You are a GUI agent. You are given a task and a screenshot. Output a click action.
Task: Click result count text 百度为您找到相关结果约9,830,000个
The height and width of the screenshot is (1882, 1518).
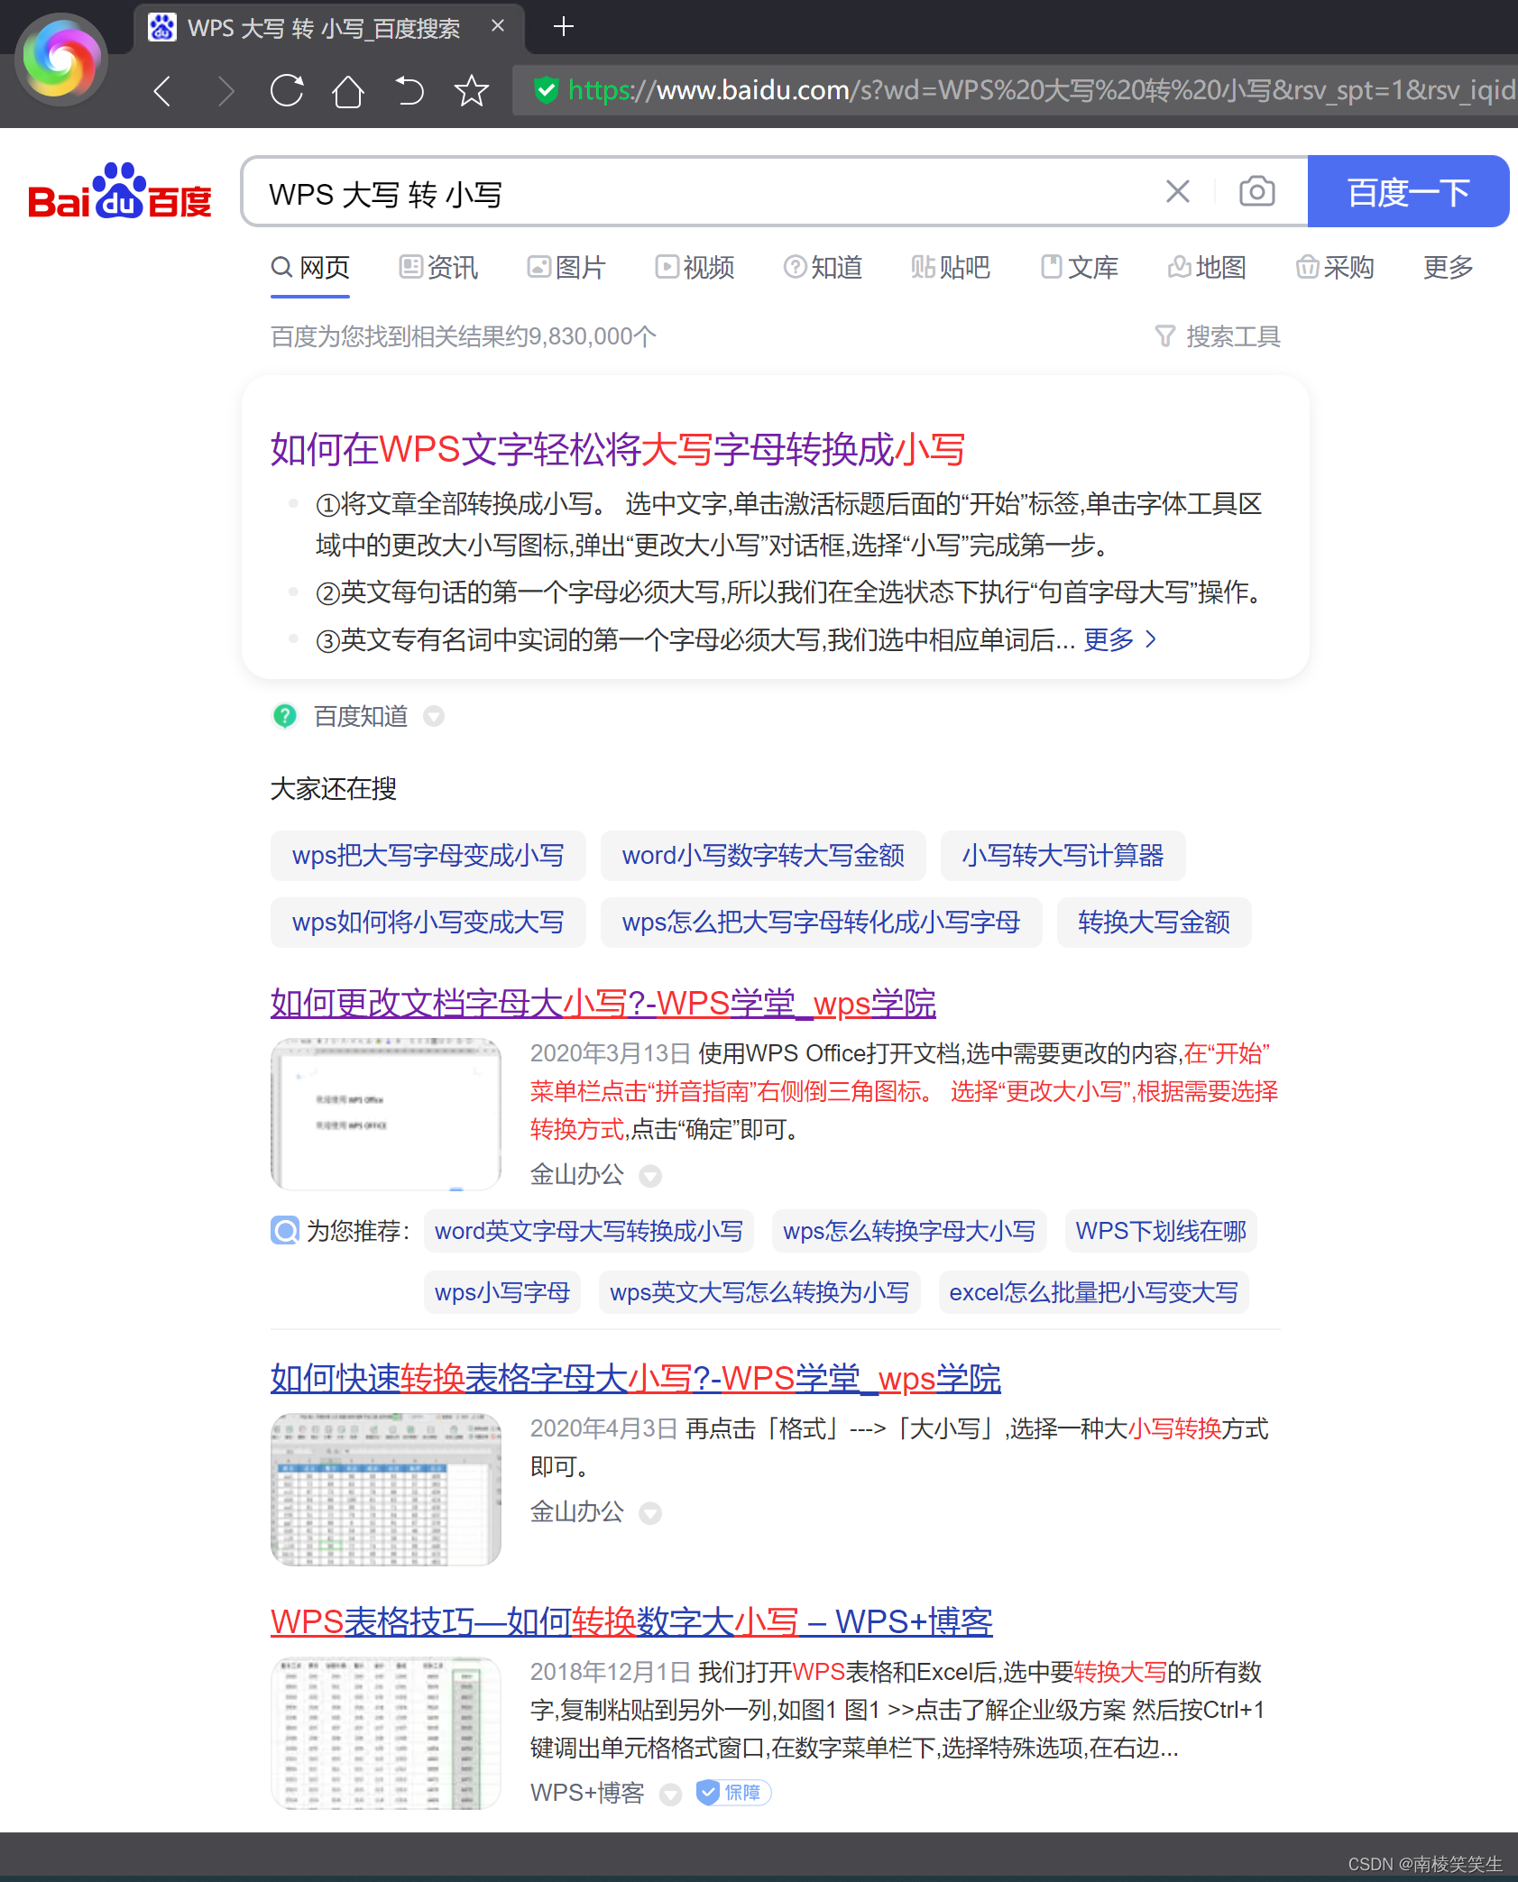point(464,336)
